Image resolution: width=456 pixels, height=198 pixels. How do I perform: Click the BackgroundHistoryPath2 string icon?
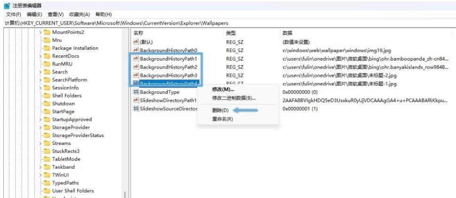click(136, 67)
